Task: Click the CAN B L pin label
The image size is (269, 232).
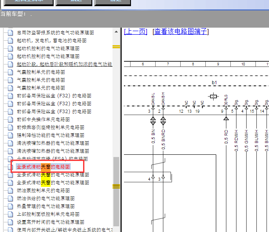Action: pos(153,99)
